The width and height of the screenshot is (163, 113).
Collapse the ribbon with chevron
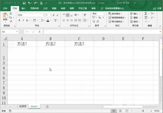pyautogui.click(x=160, y=26)
